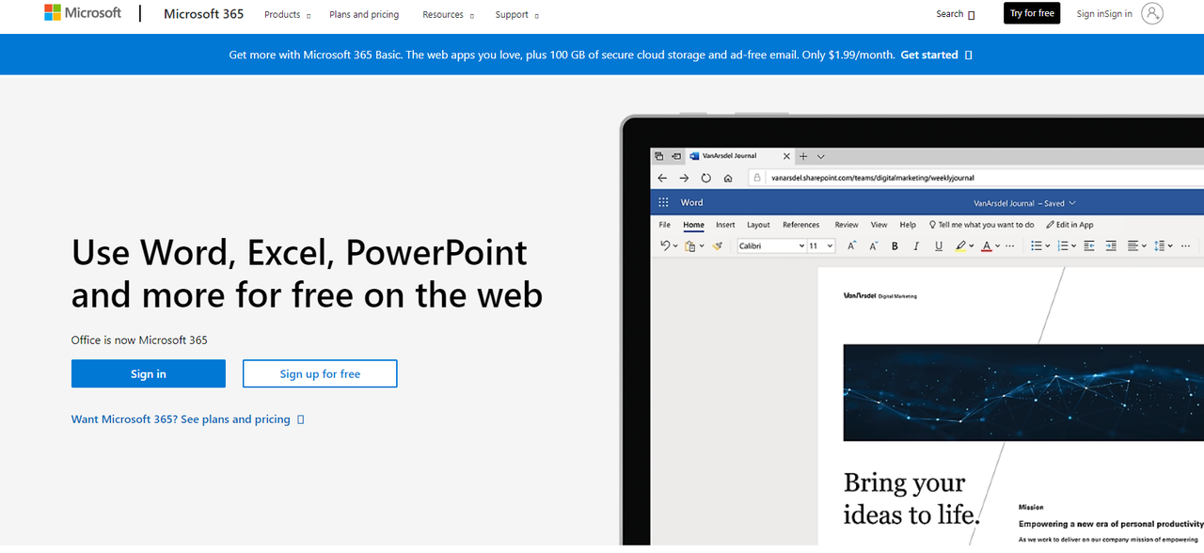Open the Help tab in Word
The image size is (1204, 553).
(908, 225)
